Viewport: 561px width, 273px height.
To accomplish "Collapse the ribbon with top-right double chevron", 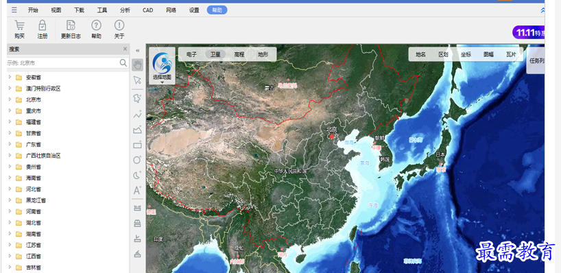I will click(x=542, y=10).
